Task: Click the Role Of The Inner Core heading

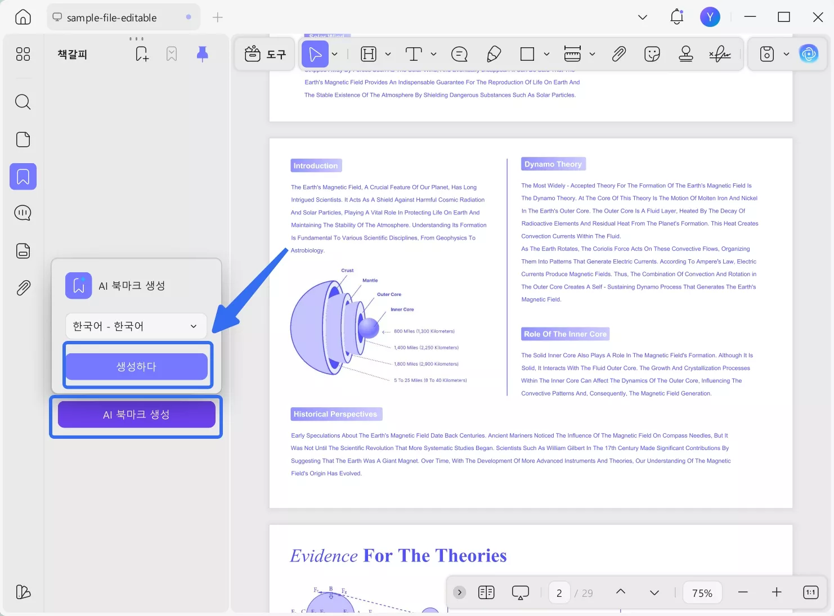Action: (x=566, y=334)
